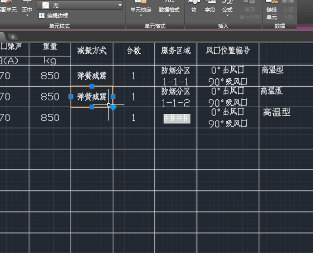Click the left grip of the selected cell

tap(71, 97)
